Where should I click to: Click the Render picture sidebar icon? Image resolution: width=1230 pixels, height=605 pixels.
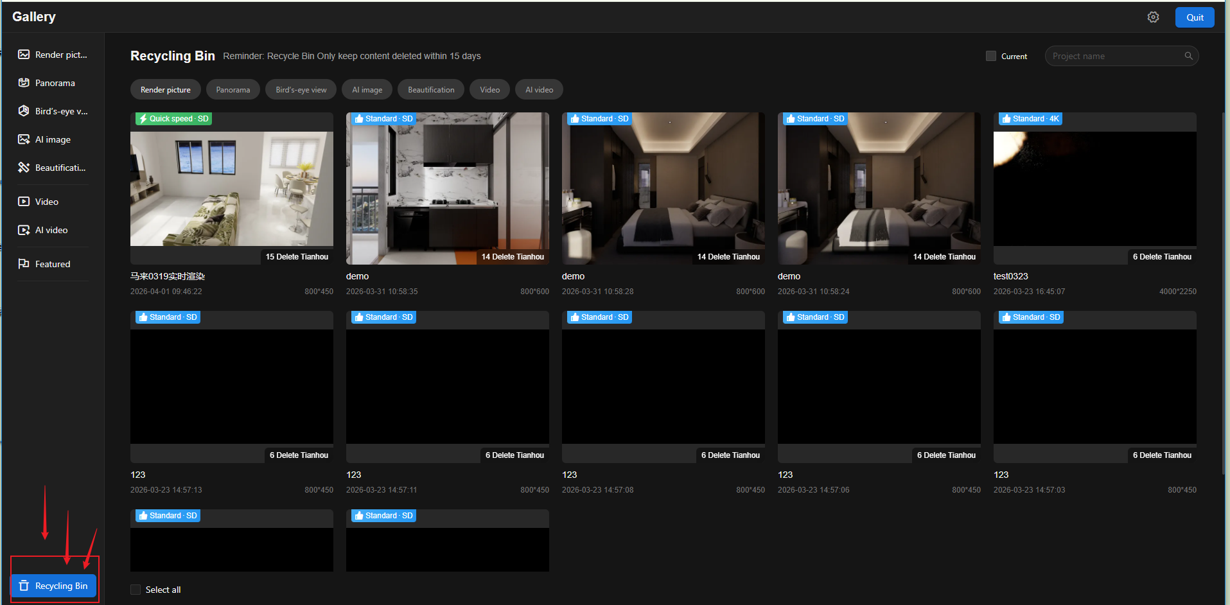[24, 55]
